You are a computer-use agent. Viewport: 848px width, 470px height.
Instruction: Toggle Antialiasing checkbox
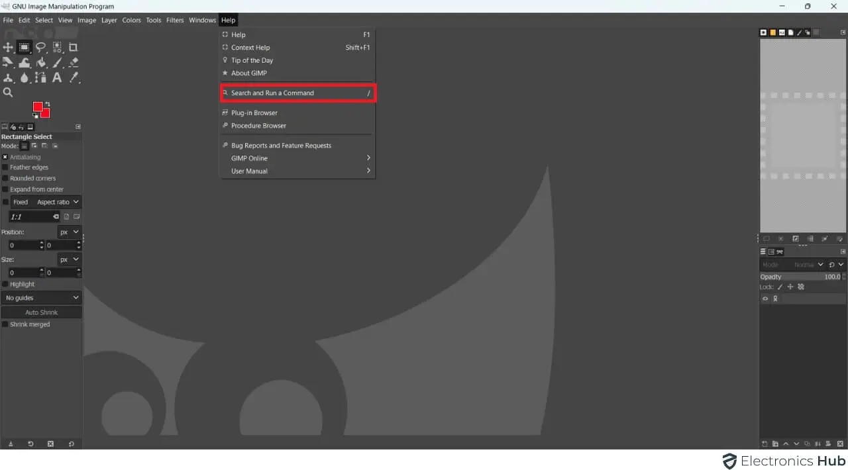pos(5,157)
